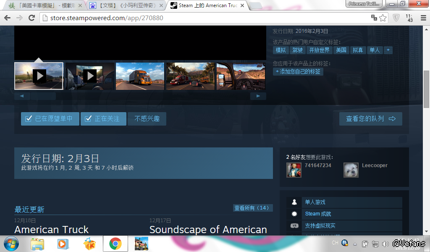Open 查看您的队列 queue button
Screen dimensions: 430x252
(x=371, y=119)
